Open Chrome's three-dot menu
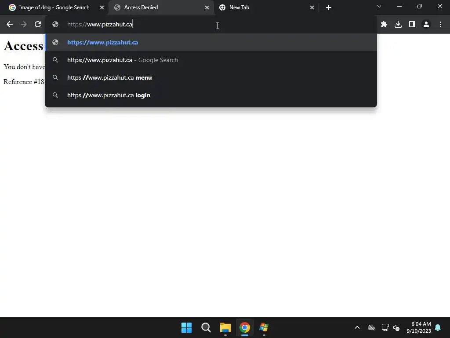Screen dimensions: 450x338 (x=440, y=25)
